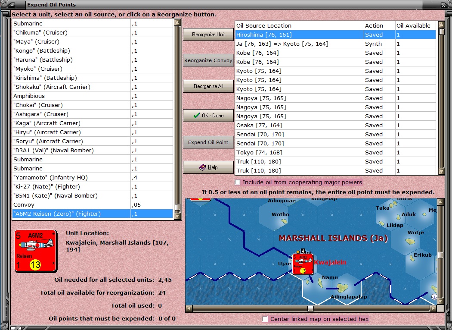Click Reorganize Unit button
The image size is (452, 330).
pyautogui.click(x=208, y=35)
